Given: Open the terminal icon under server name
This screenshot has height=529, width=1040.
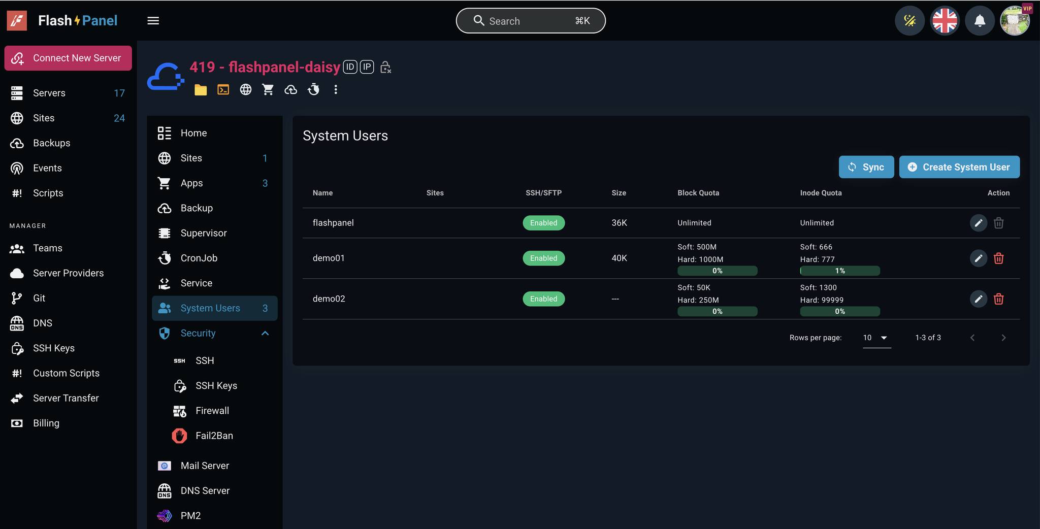Looking at the screenshot, I should 223,90.
